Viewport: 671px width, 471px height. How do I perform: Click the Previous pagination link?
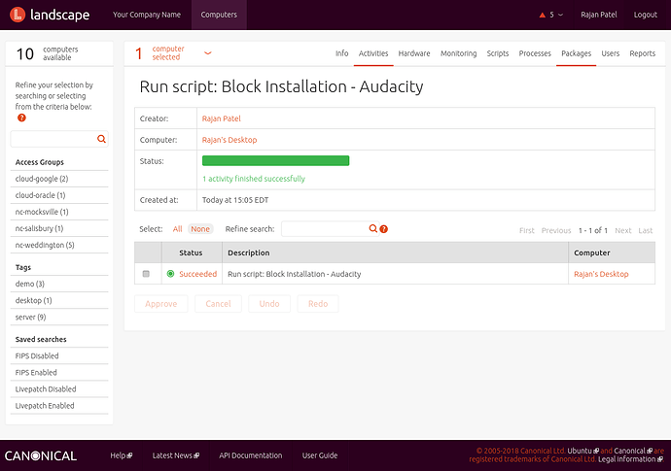(556, 231)
